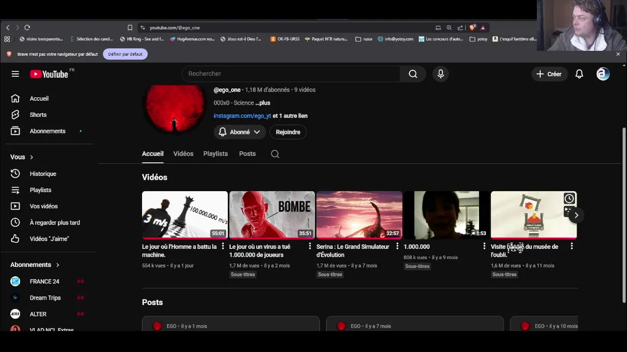Open the Brave Shields lion icon

point(472,28)
